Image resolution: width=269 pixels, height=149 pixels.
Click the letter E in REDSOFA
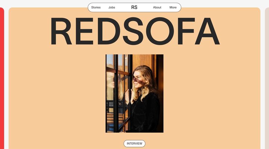84,31
